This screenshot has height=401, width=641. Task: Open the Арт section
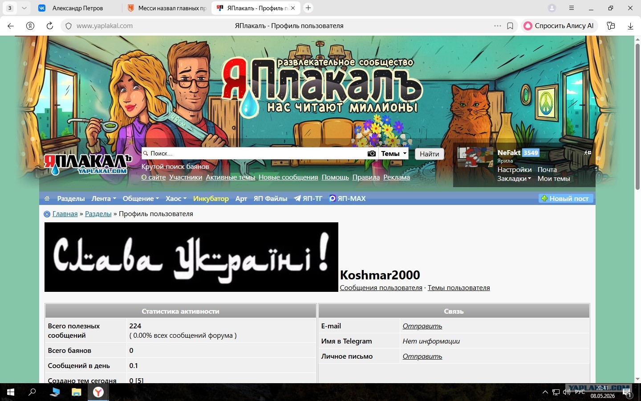click(x=241, y=199)
